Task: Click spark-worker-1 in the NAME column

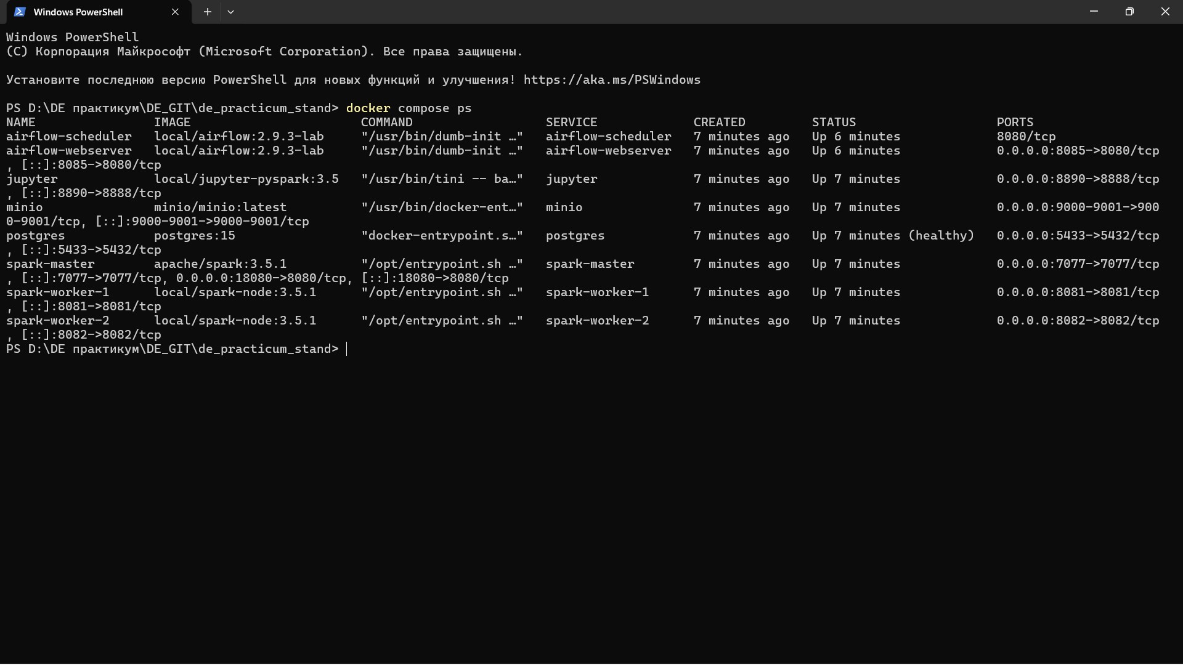Action: (58, 292)
